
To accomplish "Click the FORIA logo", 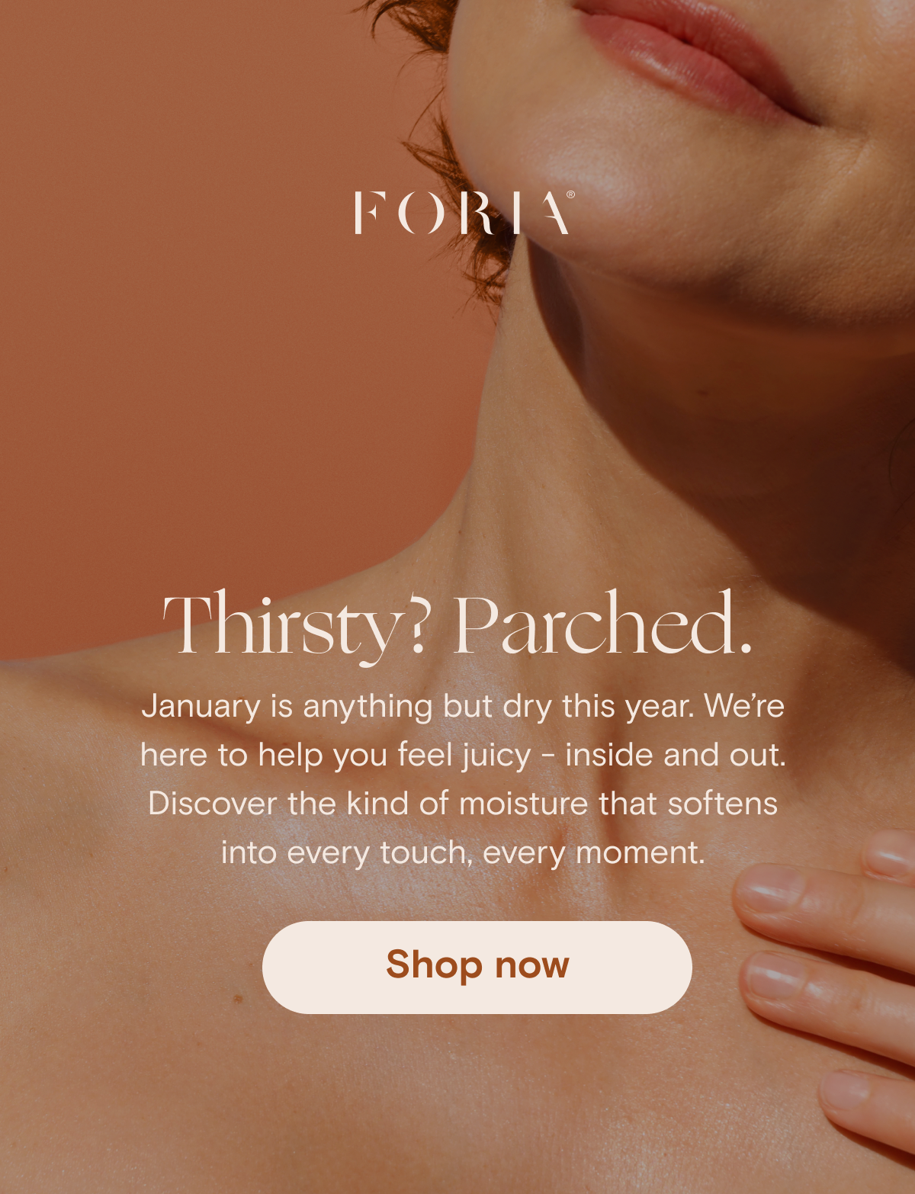I will point(464,213).
